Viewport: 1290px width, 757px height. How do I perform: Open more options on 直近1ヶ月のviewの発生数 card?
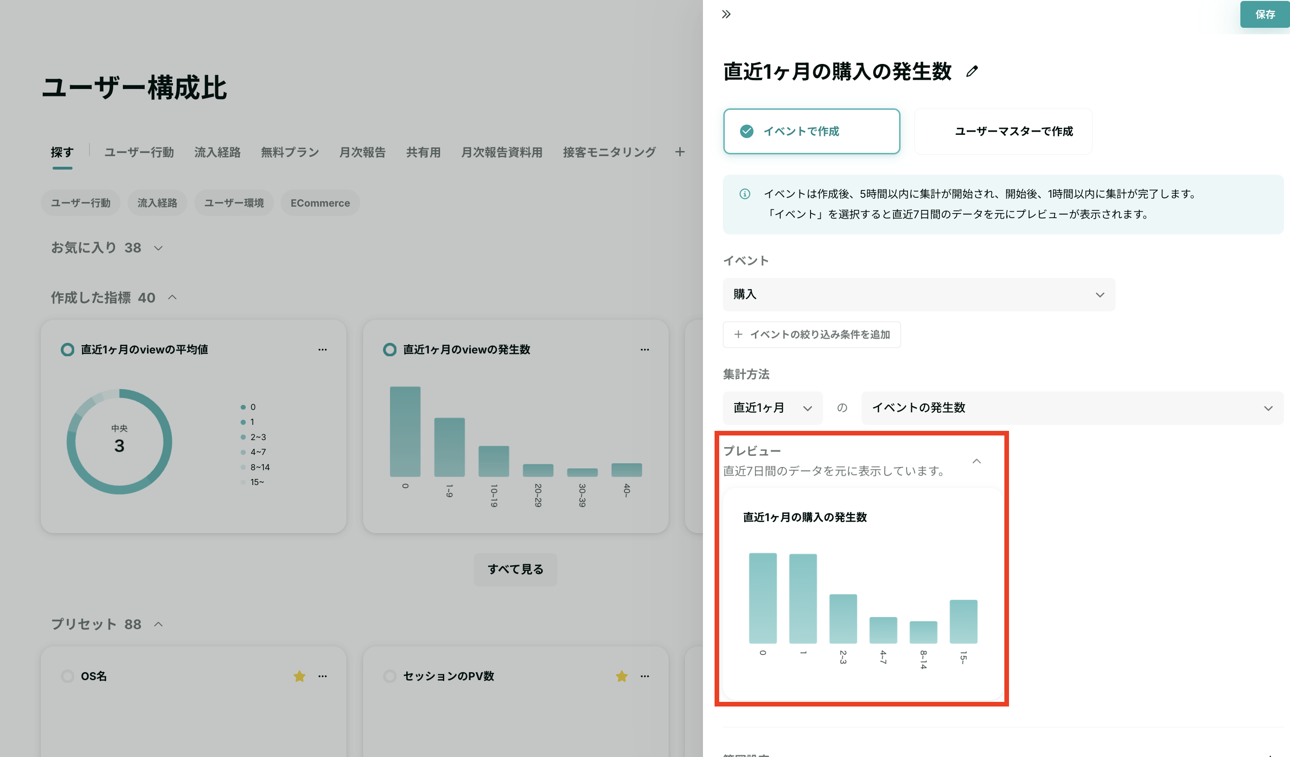tap(645, 350)
